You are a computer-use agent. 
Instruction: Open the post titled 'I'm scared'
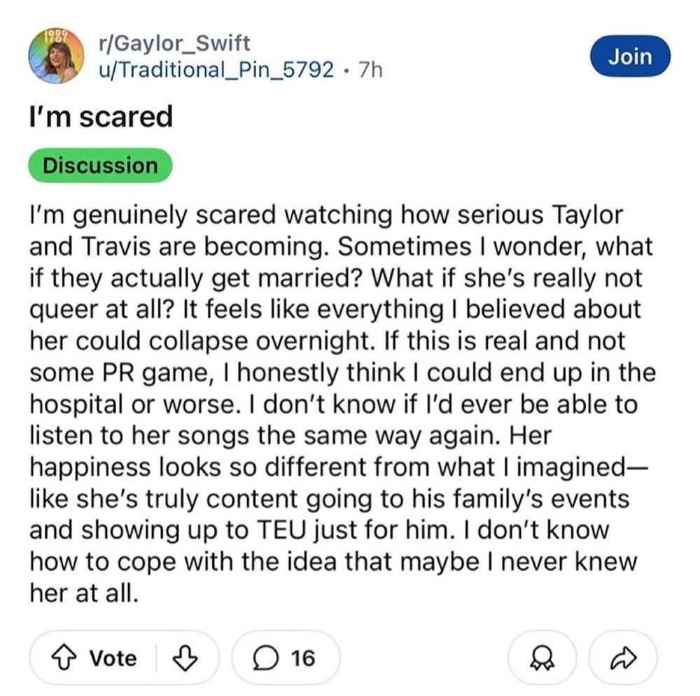(99, 115)
